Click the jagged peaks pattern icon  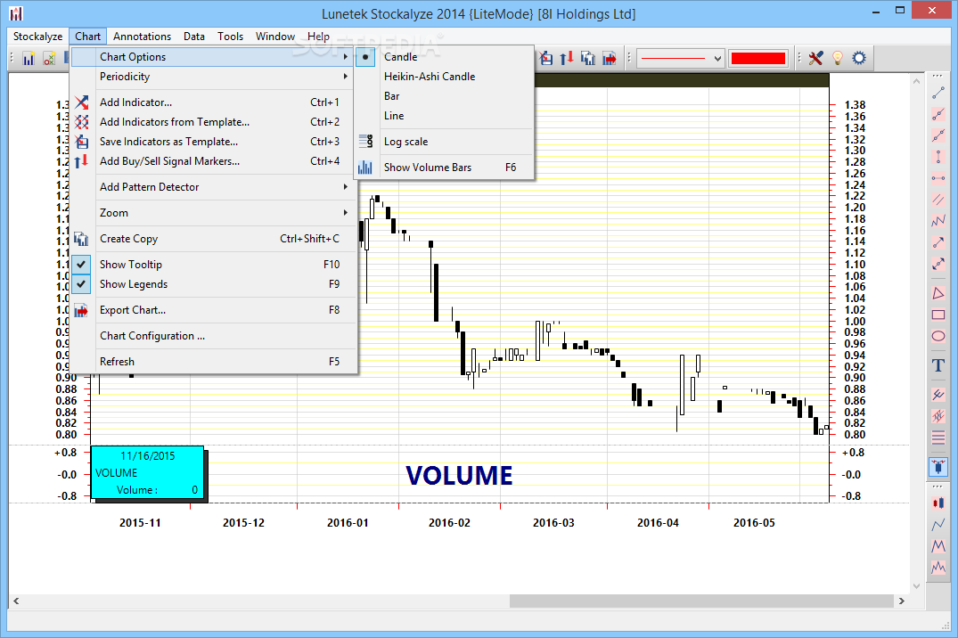pos(938,567)
